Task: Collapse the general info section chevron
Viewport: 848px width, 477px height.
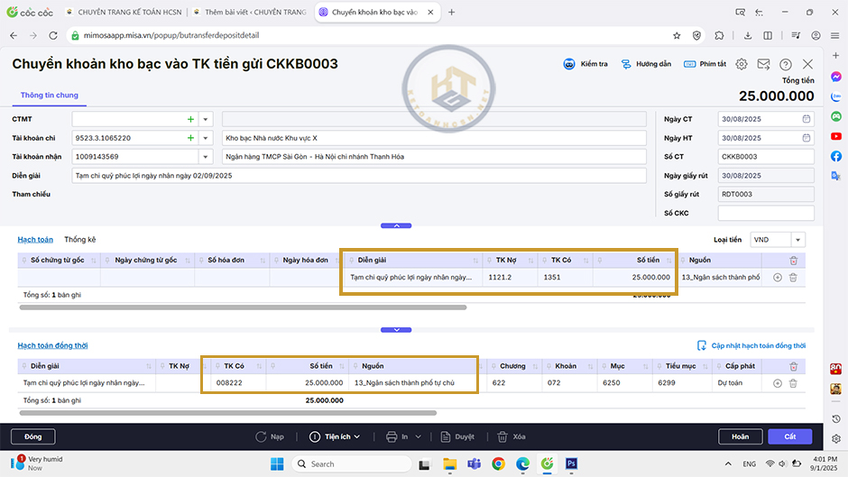Action: click(395, 225)
